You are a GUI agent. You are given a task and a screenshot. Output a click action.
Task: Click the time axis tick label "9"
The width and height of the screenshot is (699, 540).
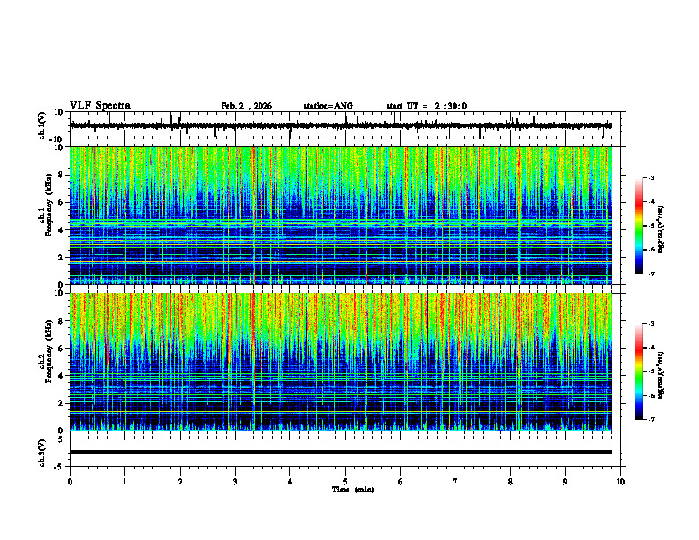(565, 482)
